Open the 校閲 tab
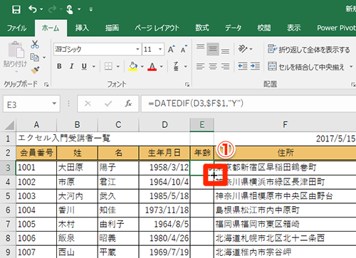This screenshot has width=356, height=258. (x=264, y=28)
